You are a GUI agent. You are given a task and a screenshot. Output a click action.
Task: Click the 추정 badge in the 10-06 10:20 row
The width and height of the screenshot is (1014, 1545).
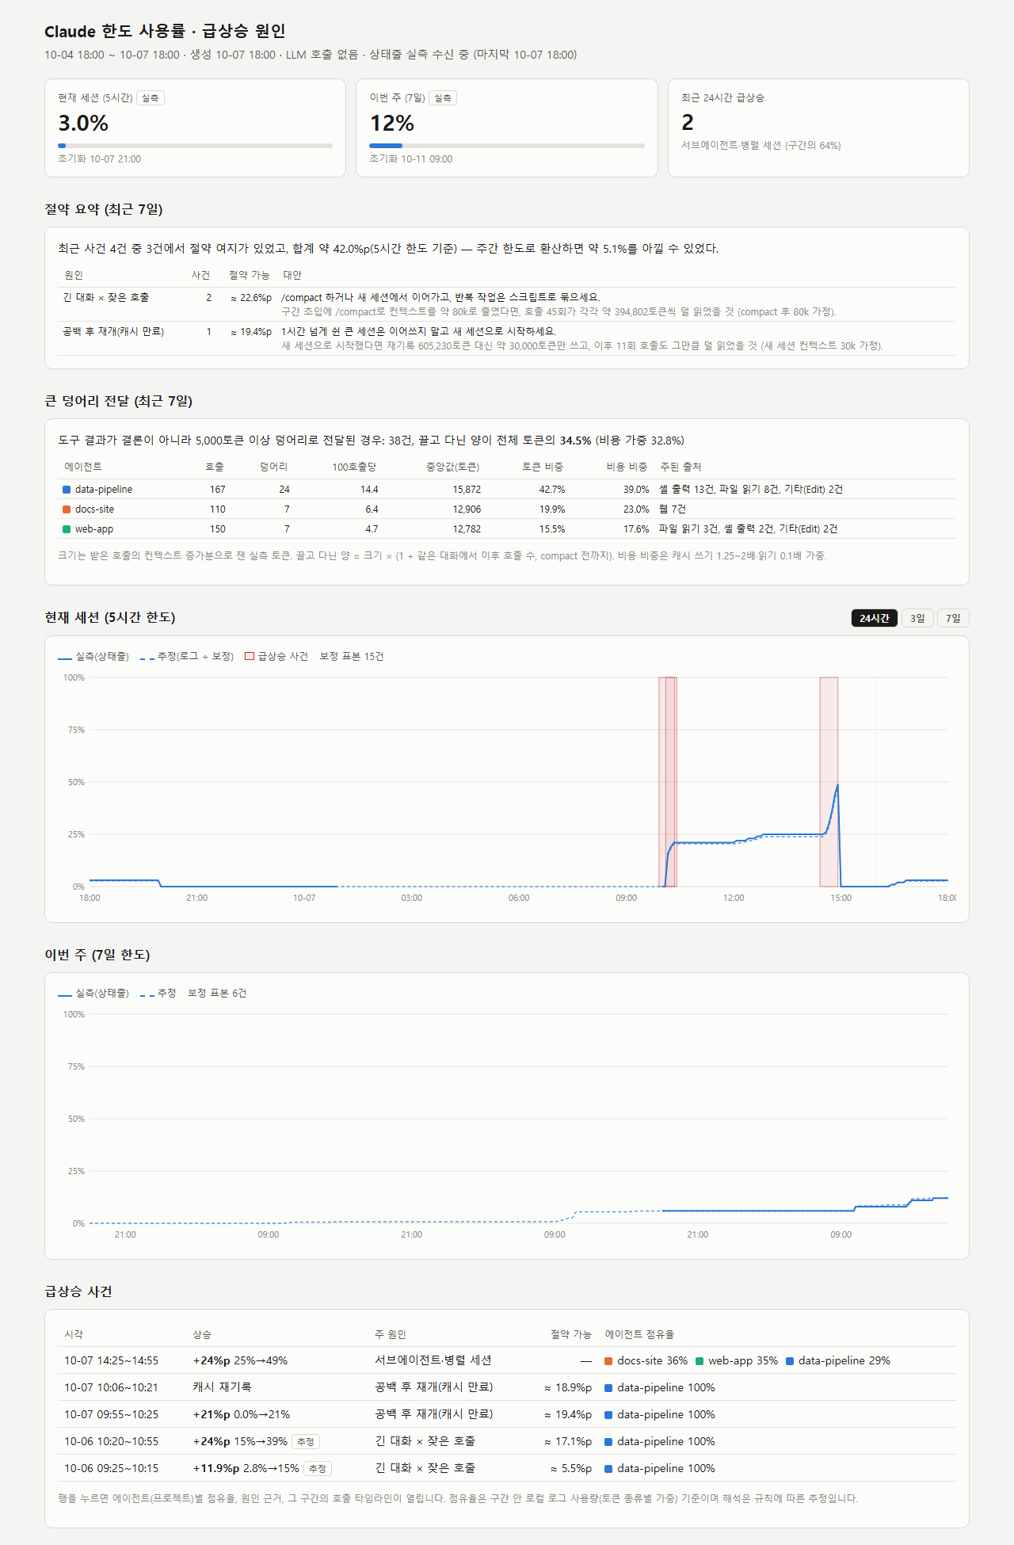306,1442
